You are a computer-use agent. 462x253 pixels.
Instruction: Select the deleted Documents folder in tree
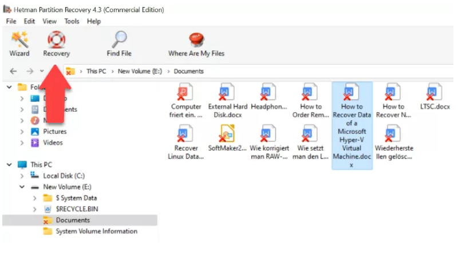click(73, 220)
